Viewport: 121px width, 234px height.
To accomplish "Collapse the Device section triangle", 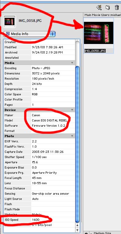I will coord(72,110).
